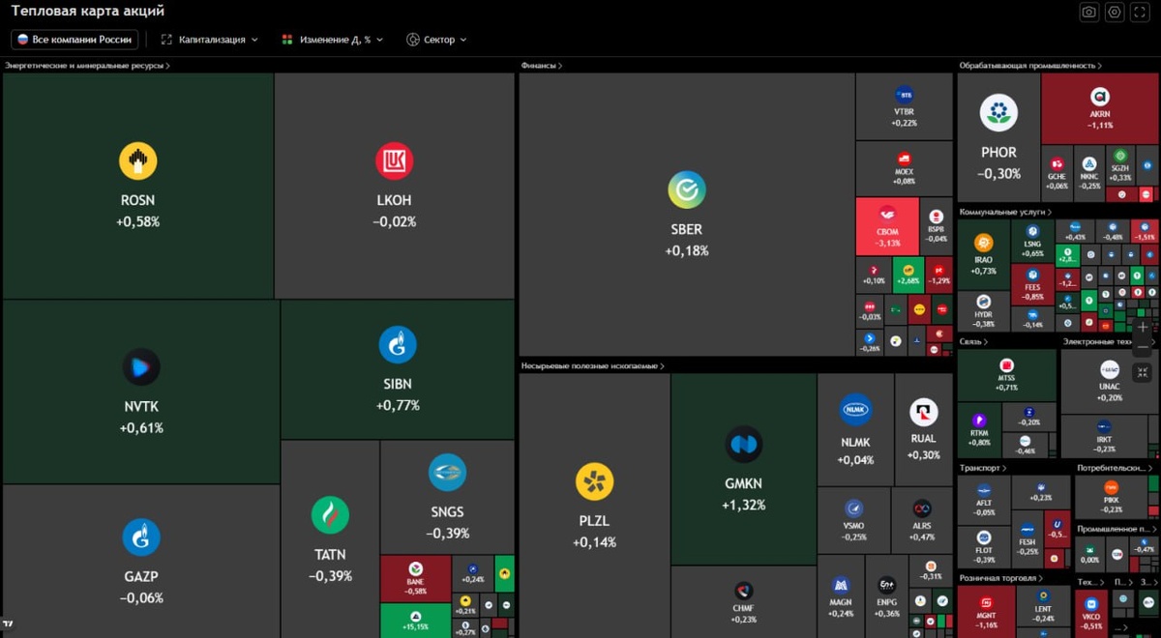Click the Все компании России source button
The height and width of the screenshot is (638, 1161).
pos(74,40)
